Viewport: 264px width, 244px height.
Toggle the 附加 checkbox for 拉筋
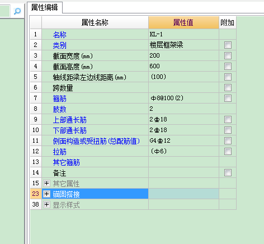[228, 151]
